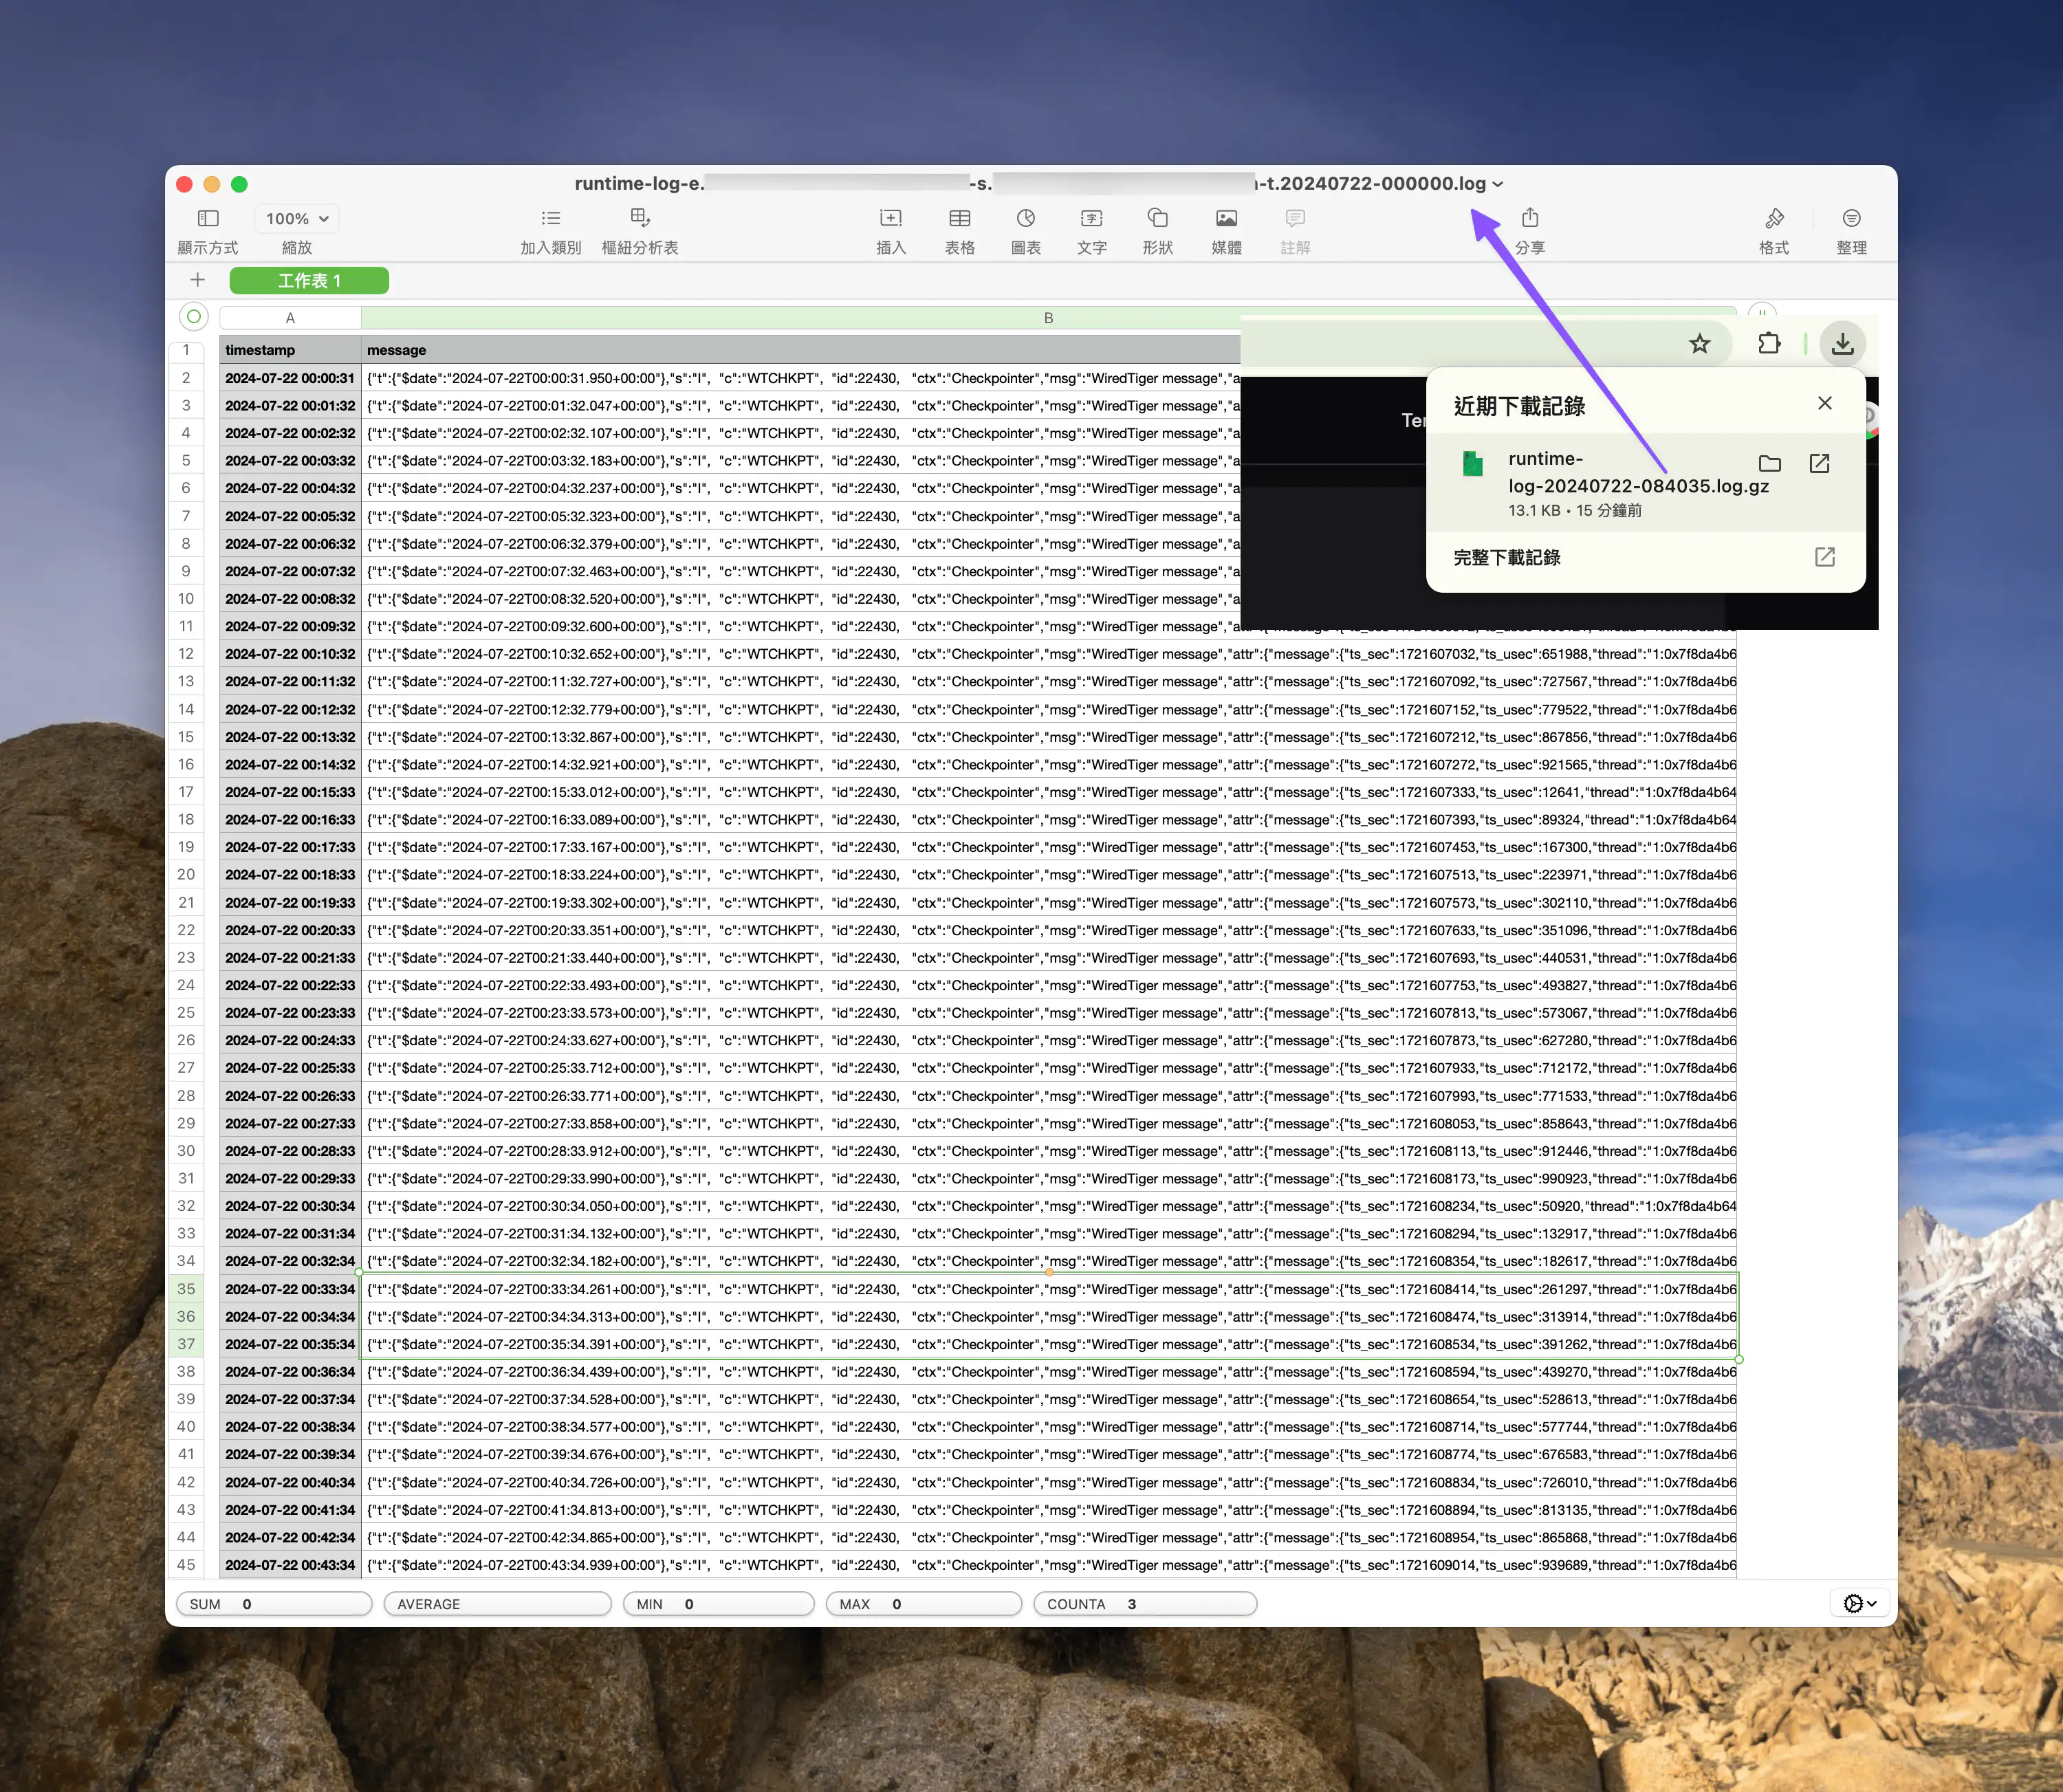The width and height of the screenshot is (2063, 1792).
Task: Open the 整理 organize panel
Action: (x=1851, y=228)
